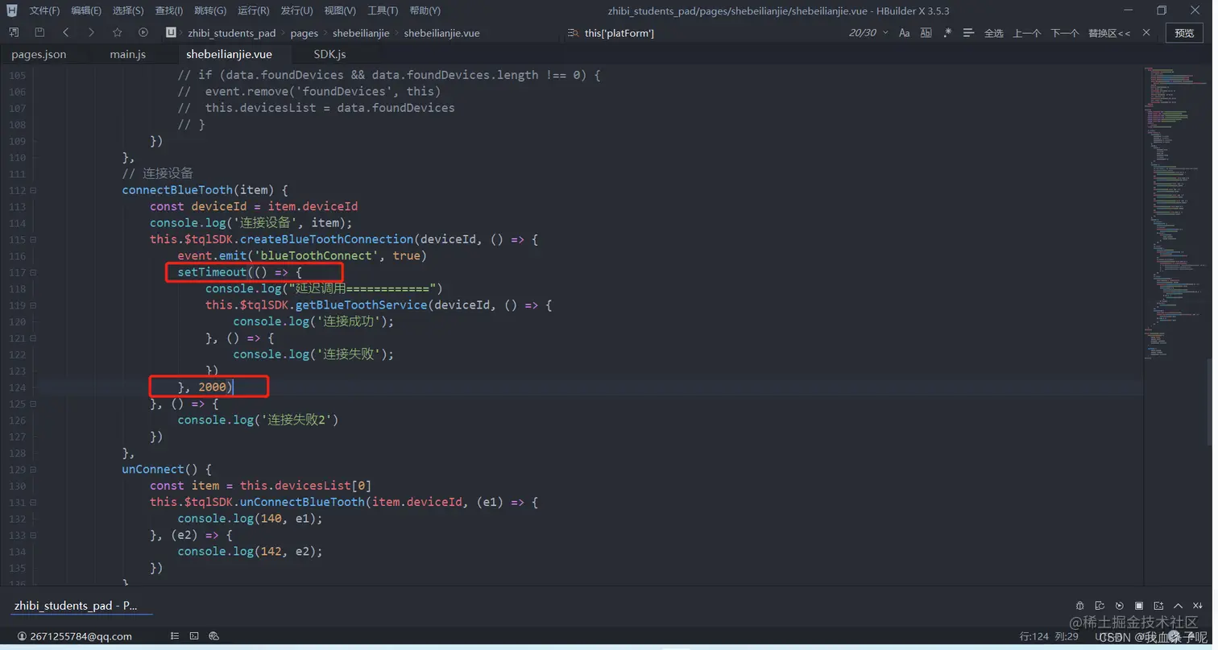Open the 选择(S) menu
Image resolution: width=1218 pixels, height=650 pixels.
pyautogui.click(x=128, y=10)
